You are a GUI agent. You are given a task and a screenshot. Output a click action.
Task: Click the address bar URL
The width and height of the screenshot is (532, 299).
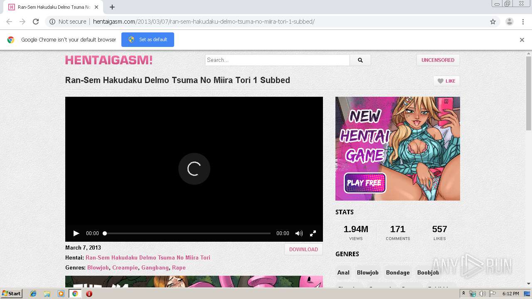[204, 22]
